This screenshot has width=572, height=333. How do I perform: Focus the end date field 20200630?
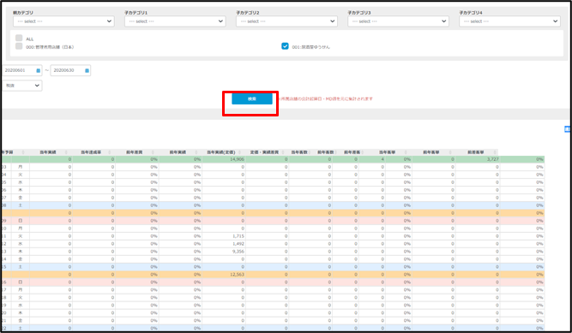(x=70, y=70)
